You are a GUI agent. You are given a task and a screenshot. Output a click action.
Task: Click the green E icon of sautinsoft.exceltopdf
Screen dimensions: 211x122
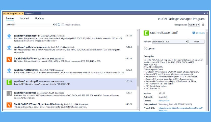(x=9, y=82)
